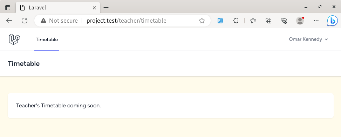341x137 pixels.
Task: Open a new tab with plus button
Action: click(106, 8)
